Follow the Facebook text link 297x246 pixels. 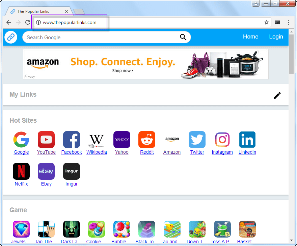pyautogui.click(x=72, y=152)
